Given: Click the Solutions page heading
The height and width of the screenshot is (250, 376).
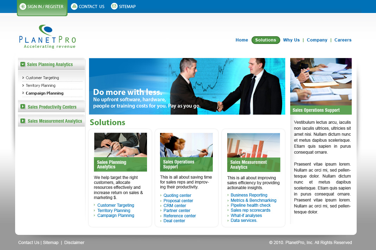Looking at the screenshot, I should [107, 122].
